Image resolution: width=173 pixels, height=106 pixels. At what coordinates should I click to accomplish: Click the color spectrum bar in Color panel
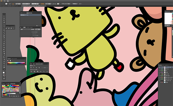[16, 63]
